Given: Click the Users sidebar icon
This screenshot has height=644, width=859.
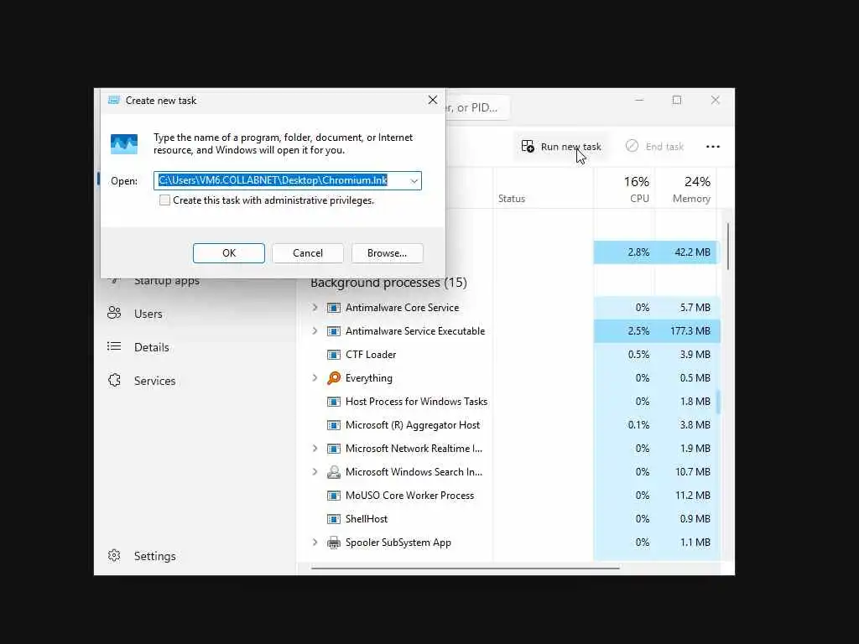Looking at the screenshot, I should tap(114, 314).
